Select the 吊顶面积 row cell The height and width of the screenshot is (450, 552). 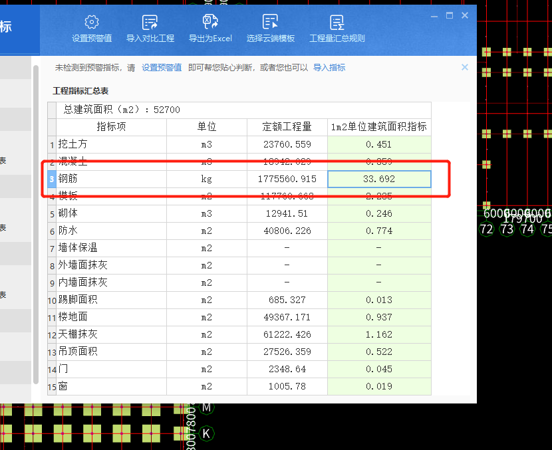111,352
